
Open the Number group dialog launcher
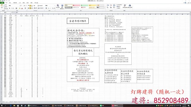pyautogui.click(x=55, y=11)
